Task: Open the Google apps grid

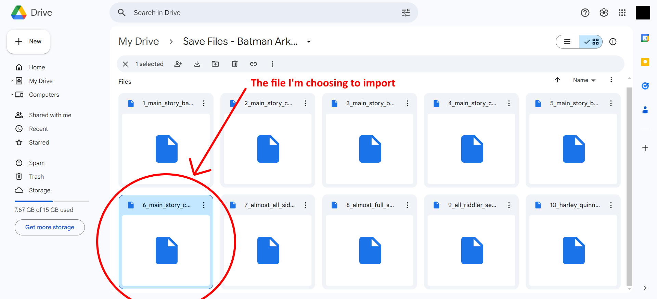Action: (622, 13)
